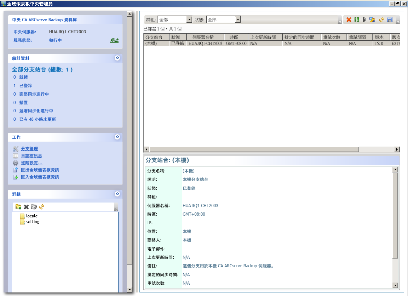The width and height of the screenshot is (408, 296).
Task: Click the log icon beside 日誌檔訊息
Action: [16, 156]
